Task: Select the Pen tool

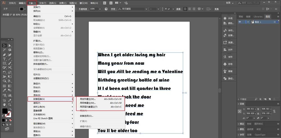Action: coord(4,54)
